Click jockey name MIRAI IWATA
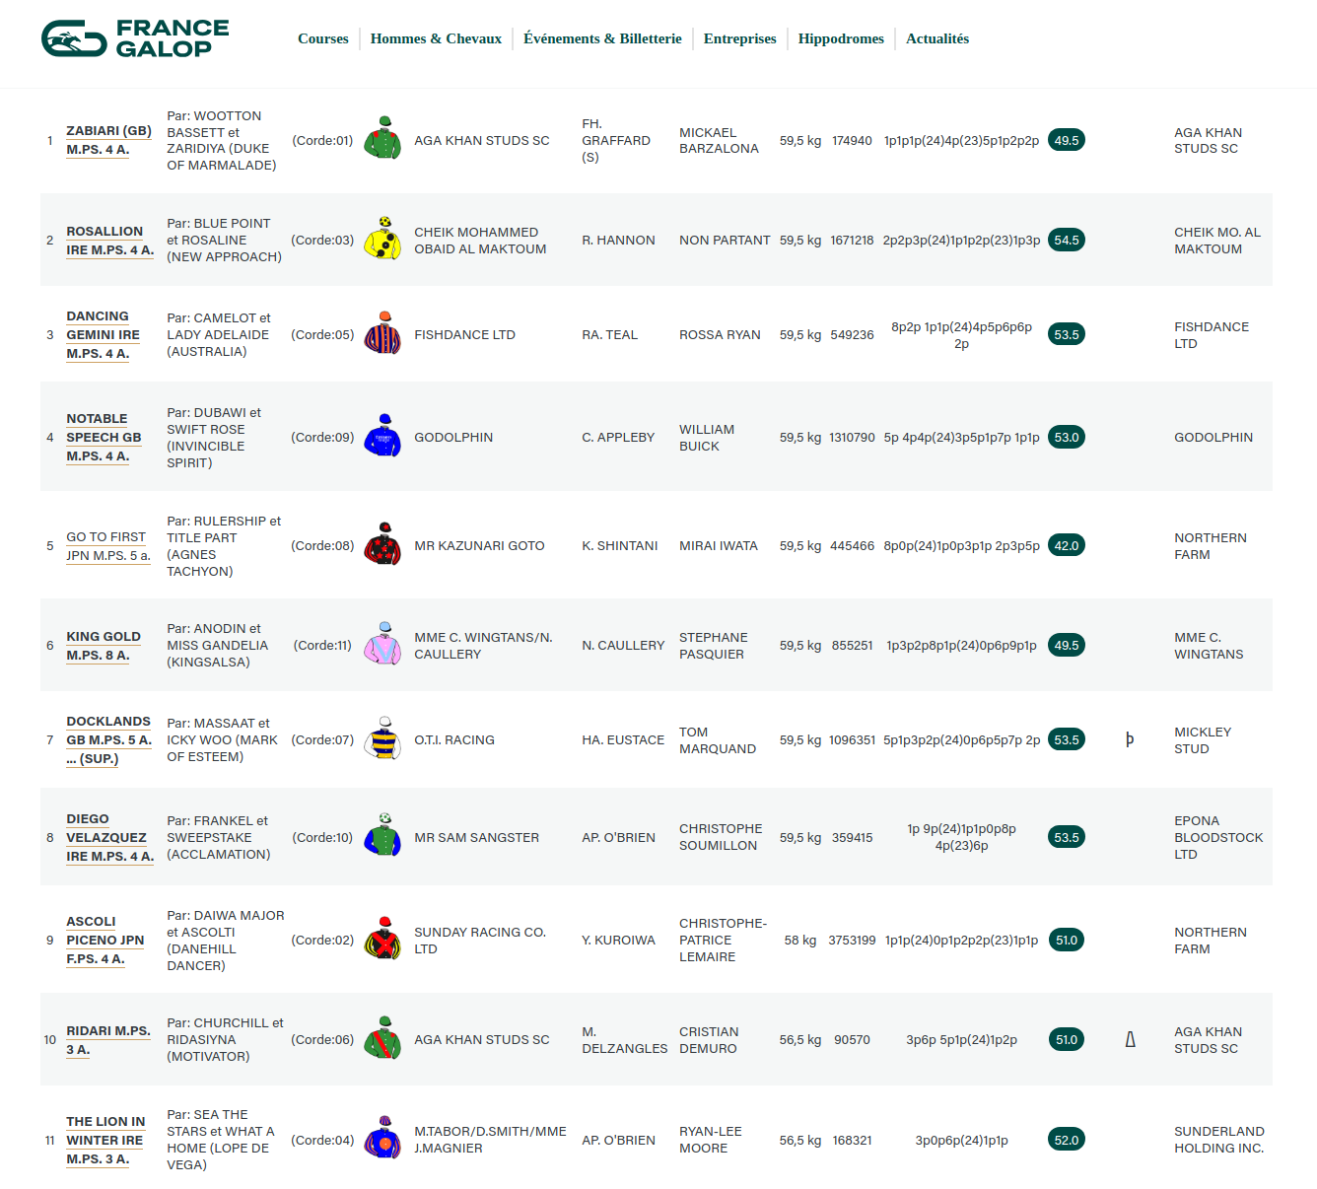Viewport: 1317px width, 1189px height. coord(719,545)
